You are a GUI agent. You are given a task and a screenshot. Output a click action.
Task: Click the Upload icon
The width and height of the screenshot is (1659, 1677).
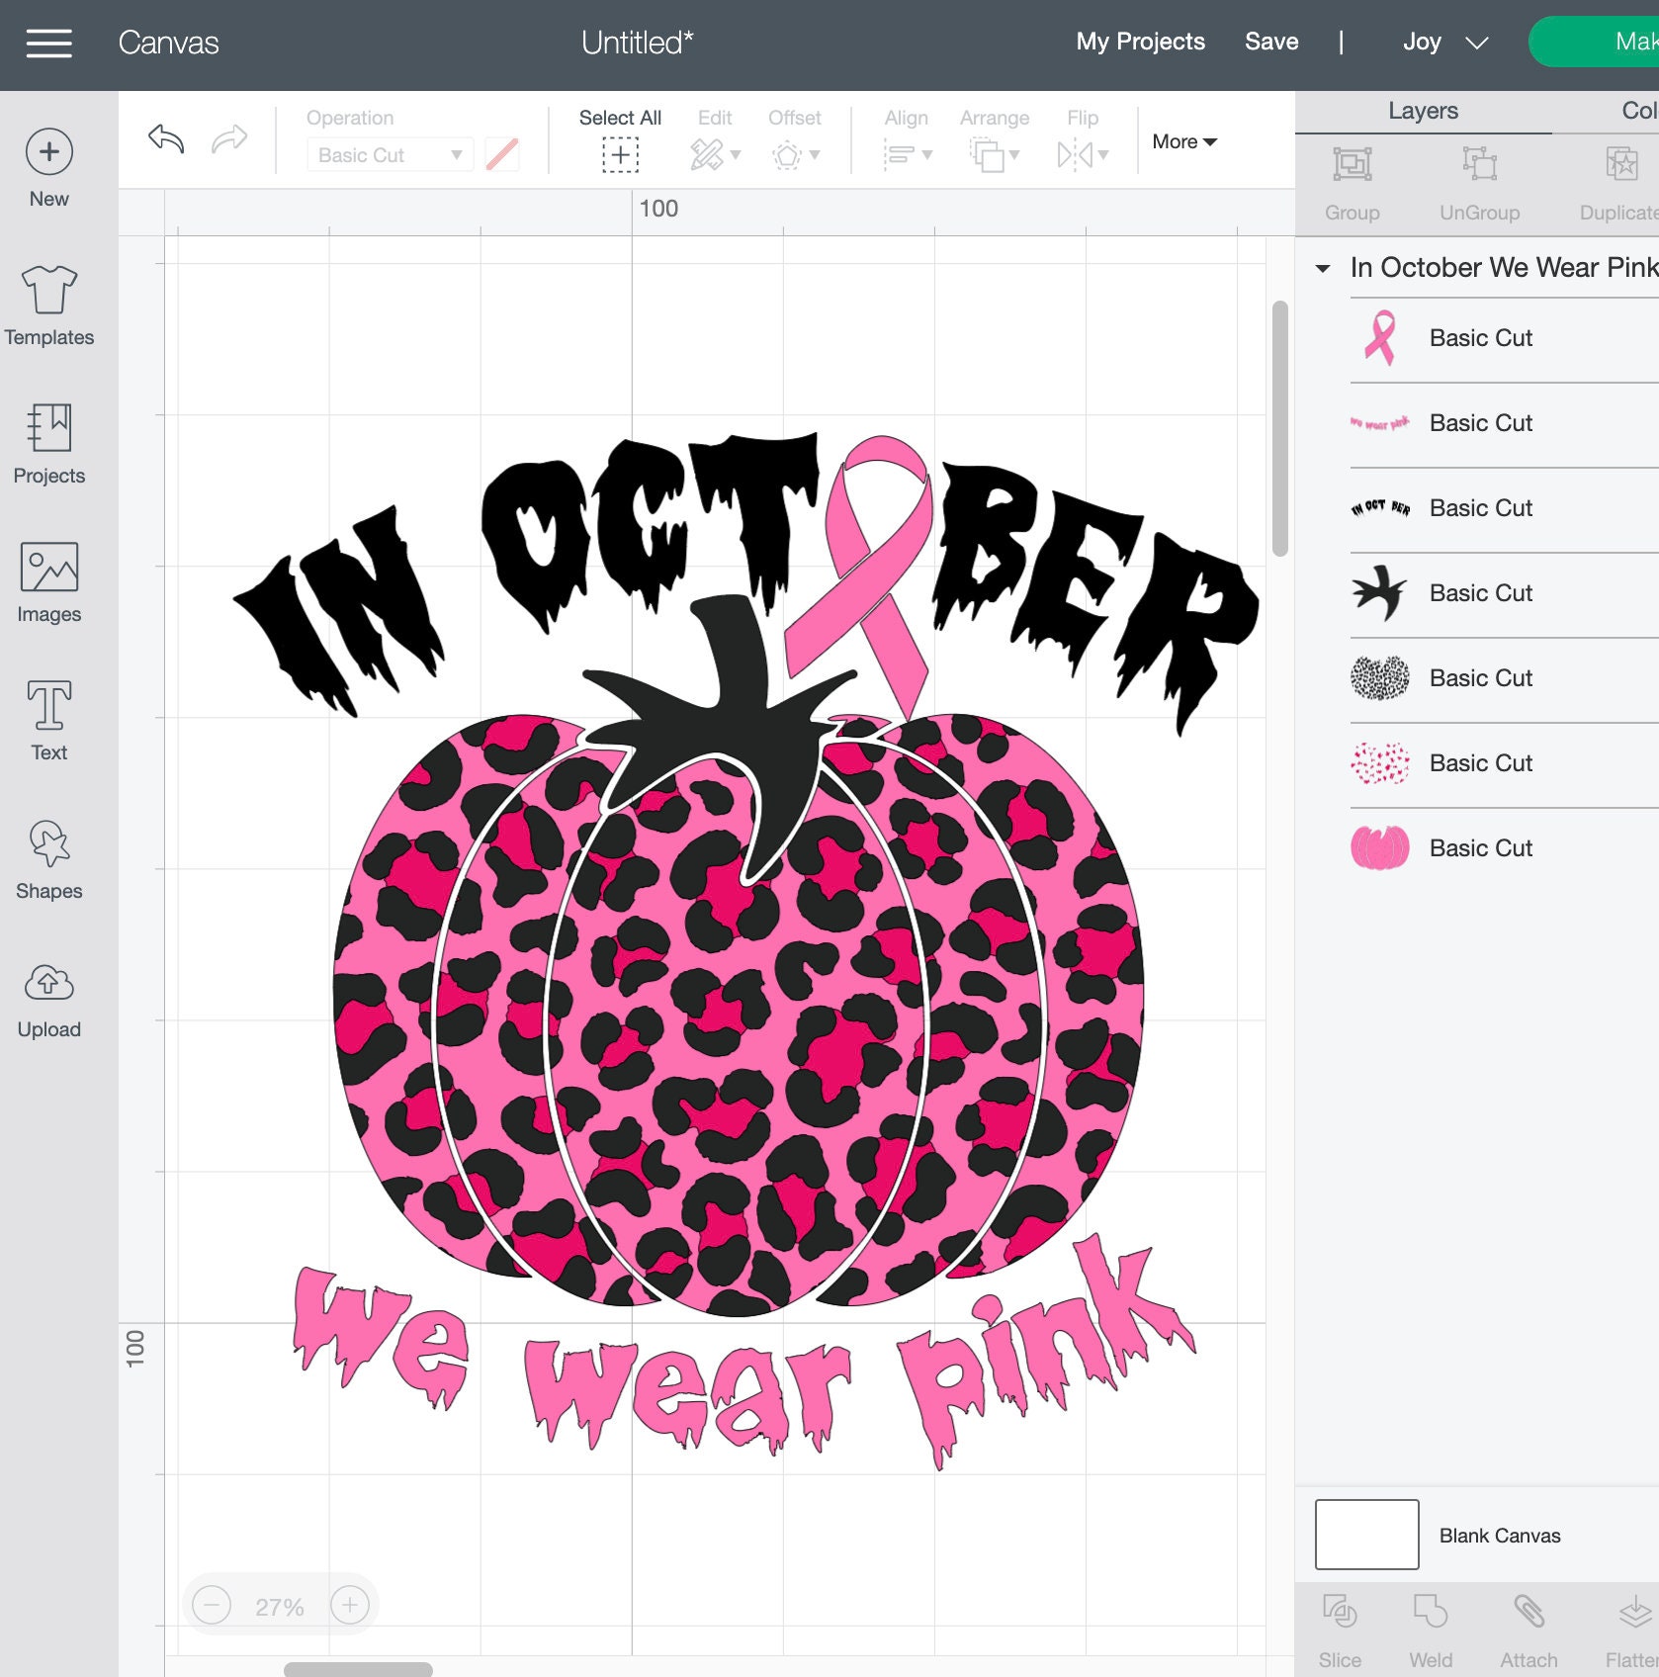tap(48, 997)
